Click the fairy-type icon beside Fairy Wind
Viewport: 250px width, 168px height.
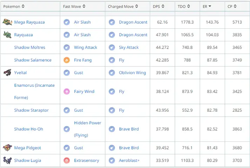click(x=67, y=91)
